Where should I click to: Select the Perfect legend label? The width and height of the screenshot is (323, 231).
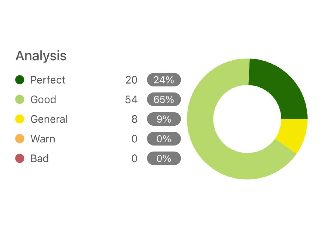[48, 80]
